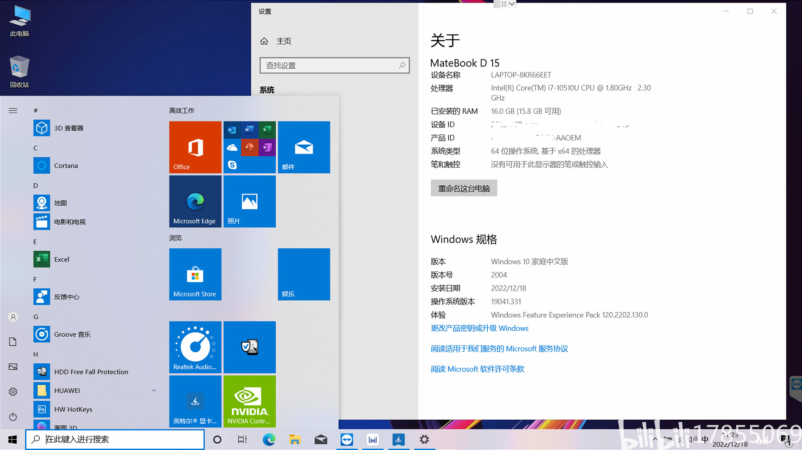The height and width of the screenshot is (450, 802).
Task: Click the Office tile
Action: click(x=195, y=147)
